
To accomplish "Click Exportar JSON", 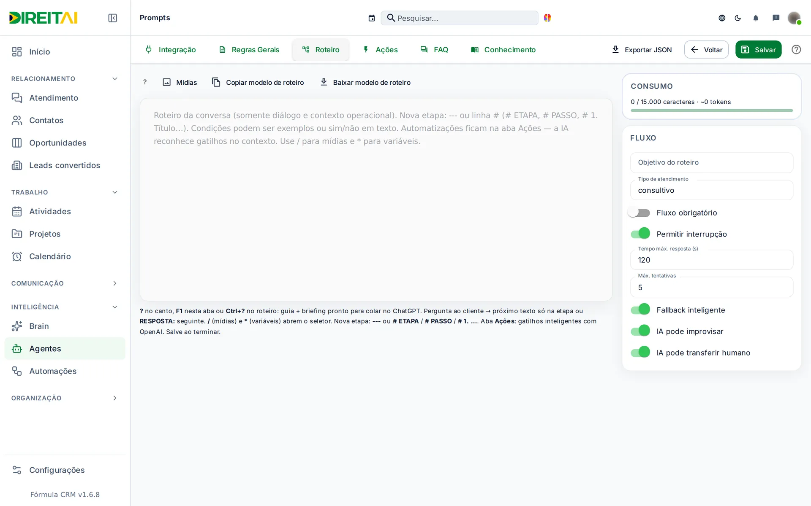I will point(642,50).
